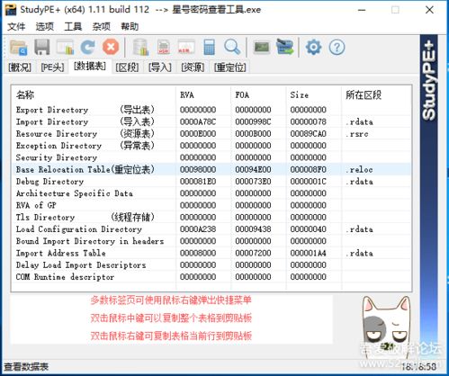This screenshot has height=376, width=449.
Task: Click the ASM window toolbar icon
Action: point(186,47)
